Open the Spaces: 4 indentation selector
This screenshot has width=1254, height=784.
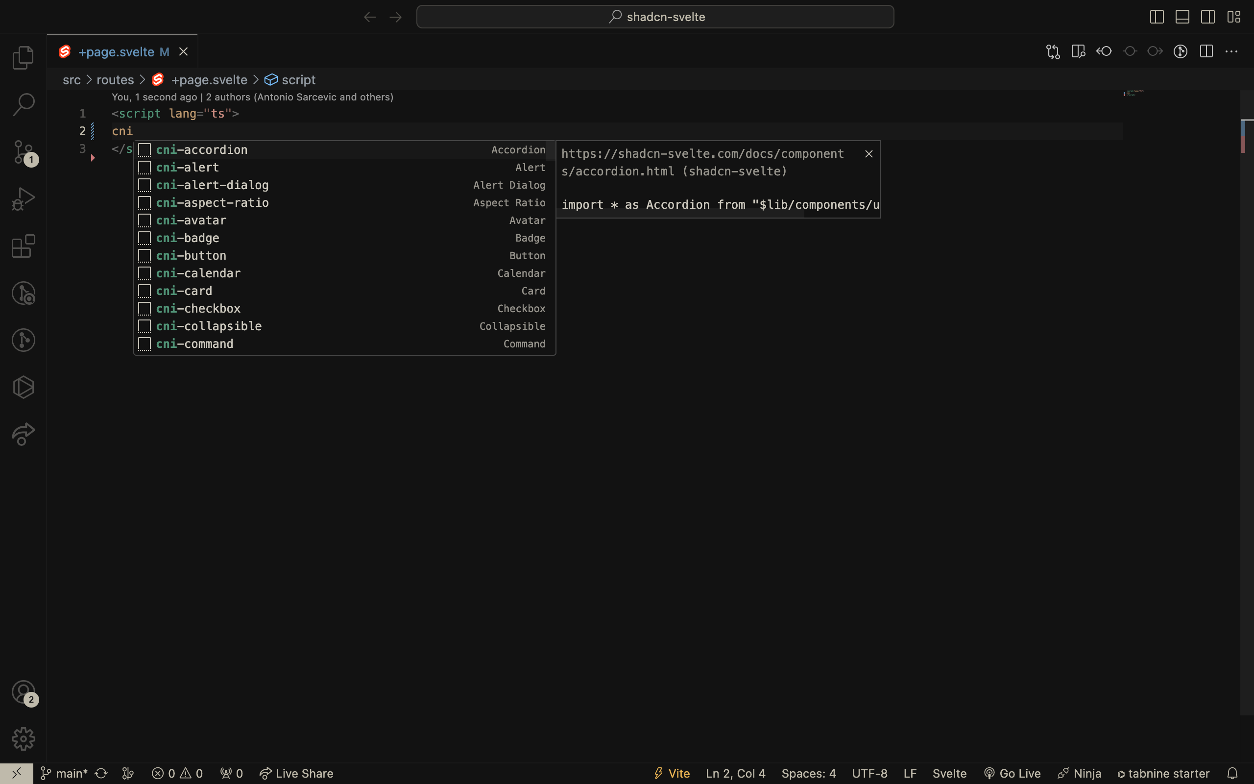pos(808,773)
